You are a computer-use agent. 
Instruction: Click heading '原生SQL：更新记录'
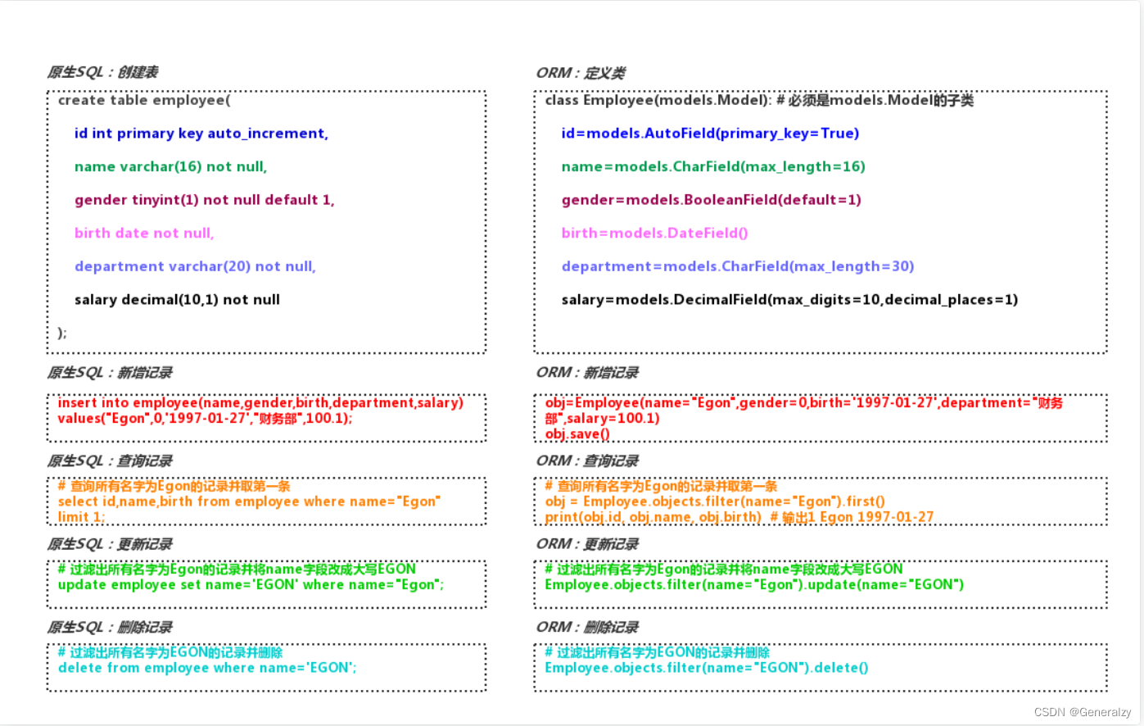110,545
